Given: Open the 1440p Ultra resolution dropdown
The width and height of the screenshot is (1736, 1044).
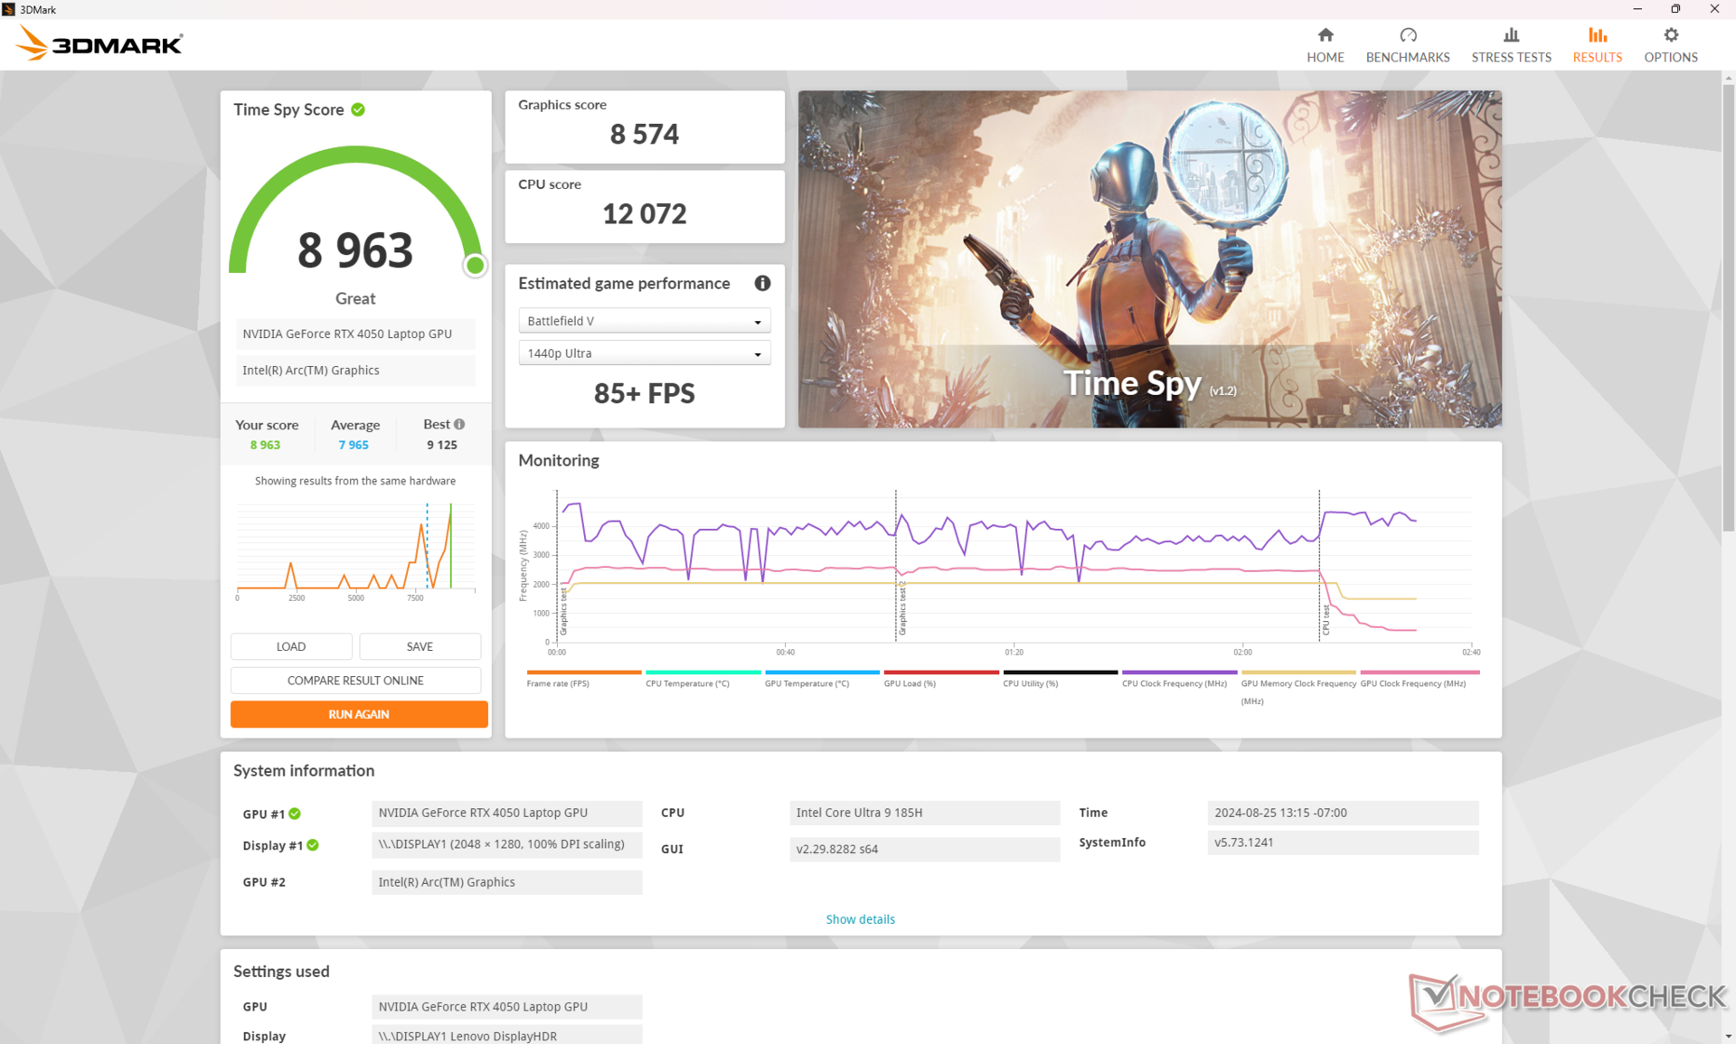Looking at the screenshot, I should click(x=644, y=353).
